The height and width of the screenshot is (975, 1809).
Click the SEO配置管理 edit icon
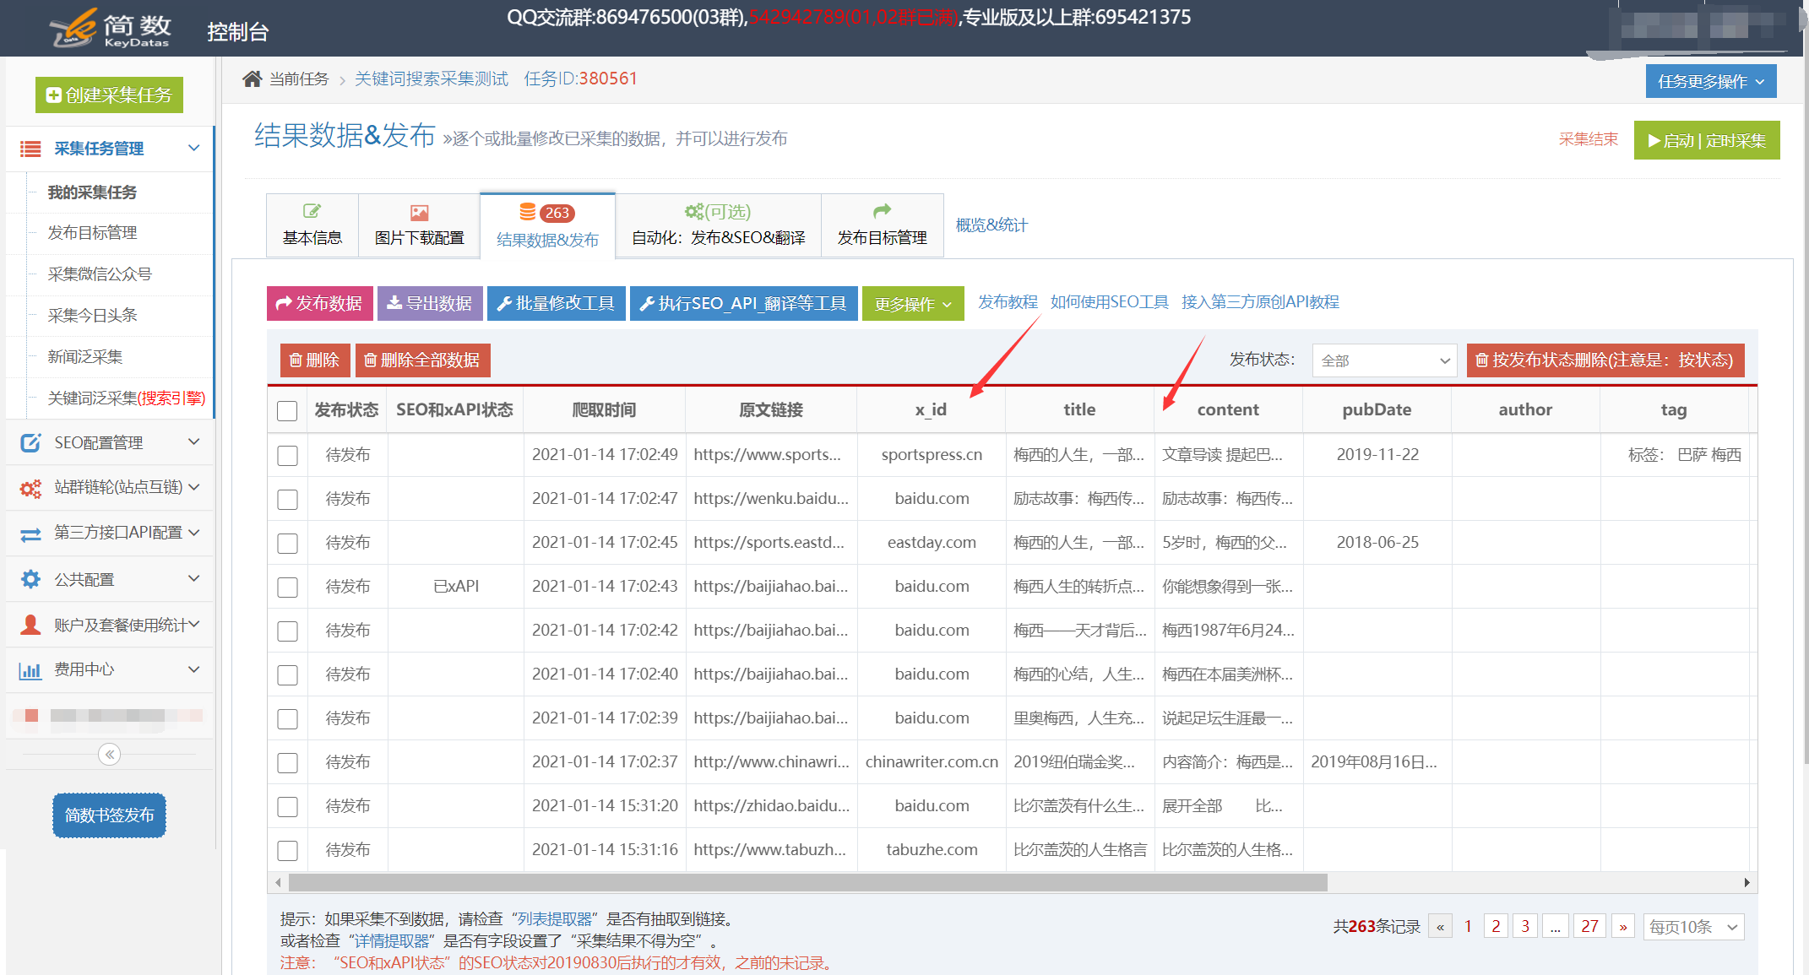(30, 442)
